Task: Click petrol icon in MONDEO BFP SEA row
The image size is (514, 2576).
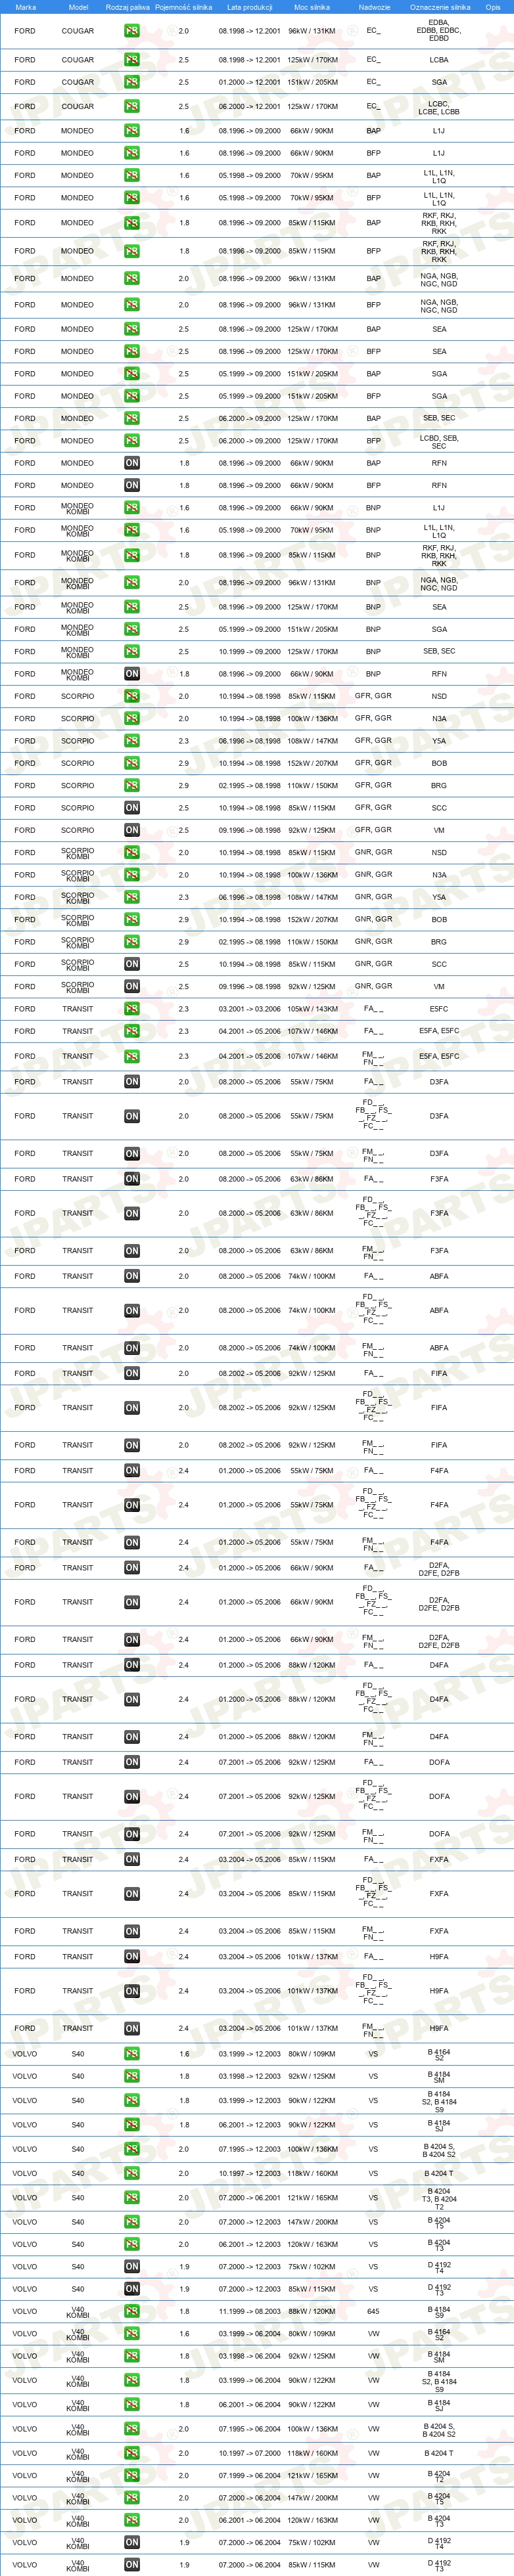Action: click(x=131, y=351)
